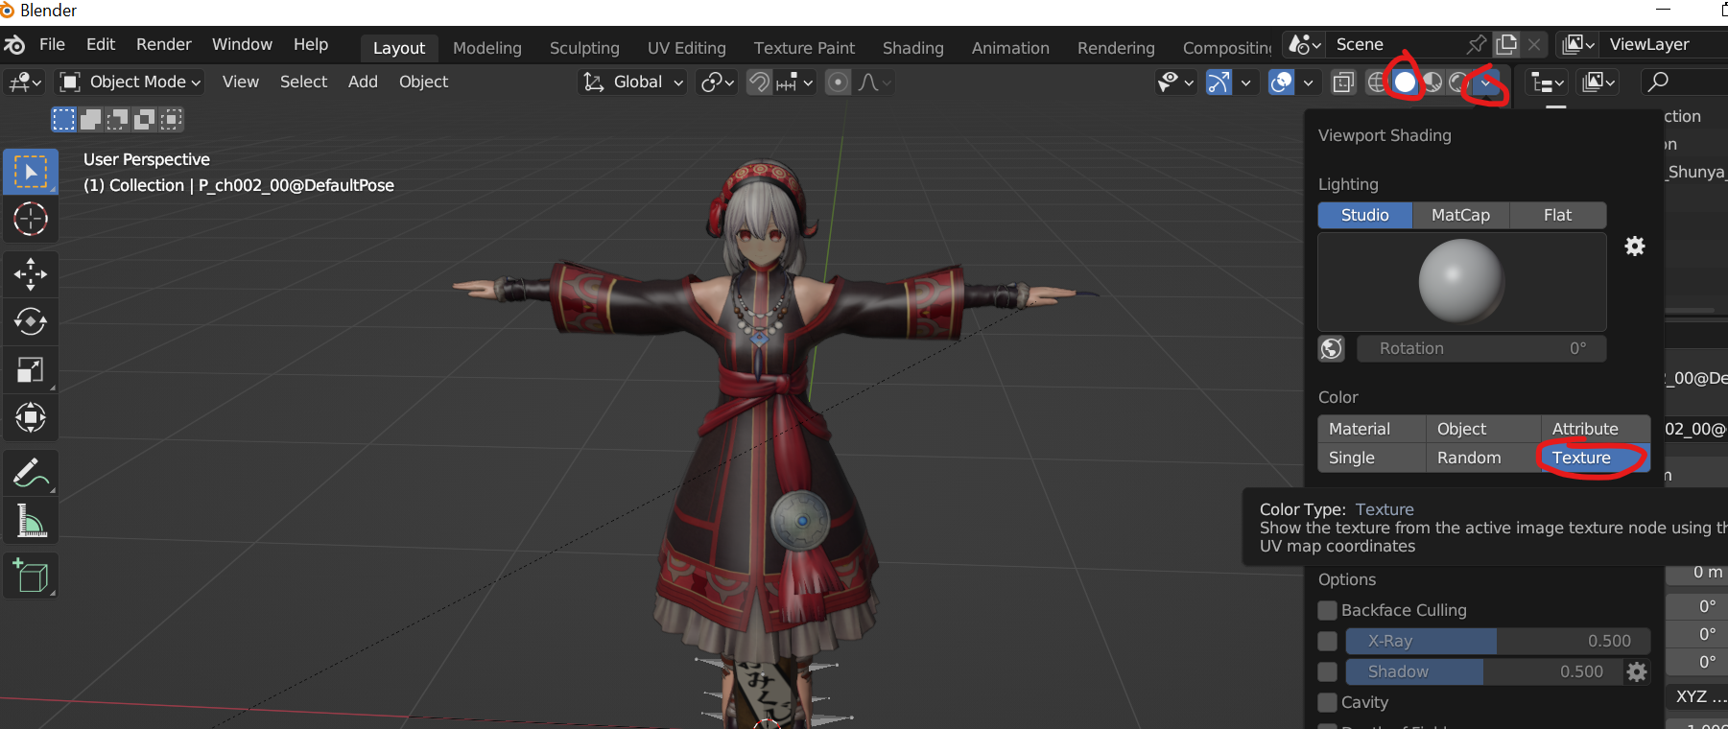
Task: Choose the subtract selection mode icon
Action: (118, 119)
